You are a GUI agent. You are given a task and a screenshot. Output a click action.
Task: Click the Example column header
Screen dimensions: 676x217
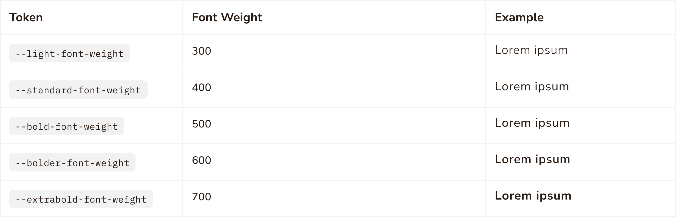[x=519, y=17]
